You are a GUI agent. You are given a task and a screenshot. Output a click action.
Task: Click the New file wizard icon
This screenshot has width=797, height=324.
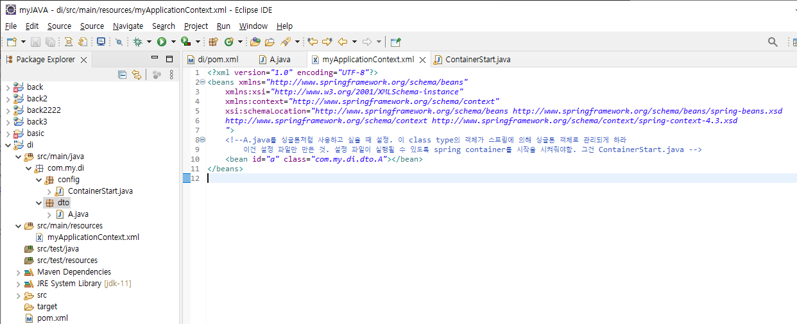pyautogui.click(x=12, y=42)
